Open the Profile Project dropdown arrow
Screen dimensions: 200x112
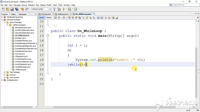(78, 9)
